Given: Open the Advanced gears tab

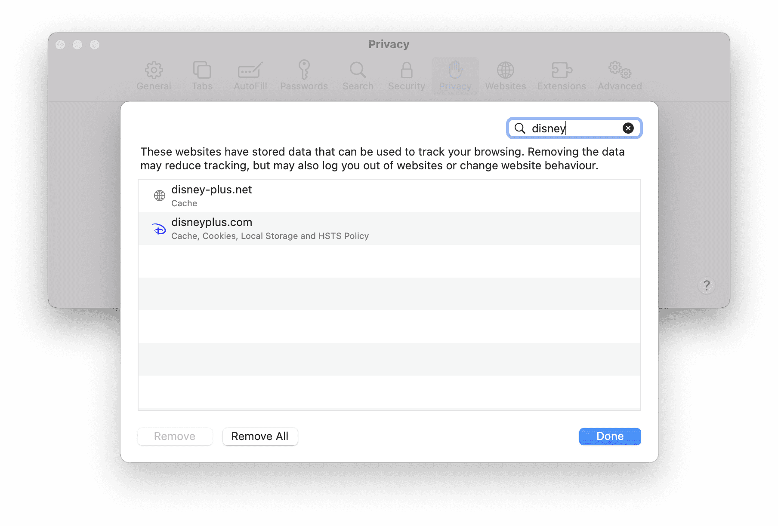Looking at the screenshot, I should [620, 76].
